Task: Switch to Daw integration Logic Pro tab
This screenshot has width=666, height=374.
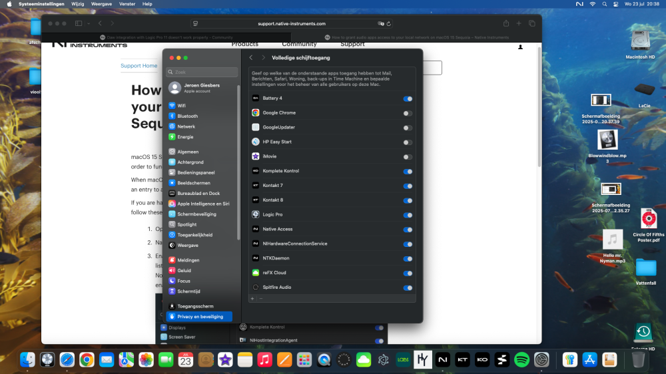Action: tap(166, 37)
